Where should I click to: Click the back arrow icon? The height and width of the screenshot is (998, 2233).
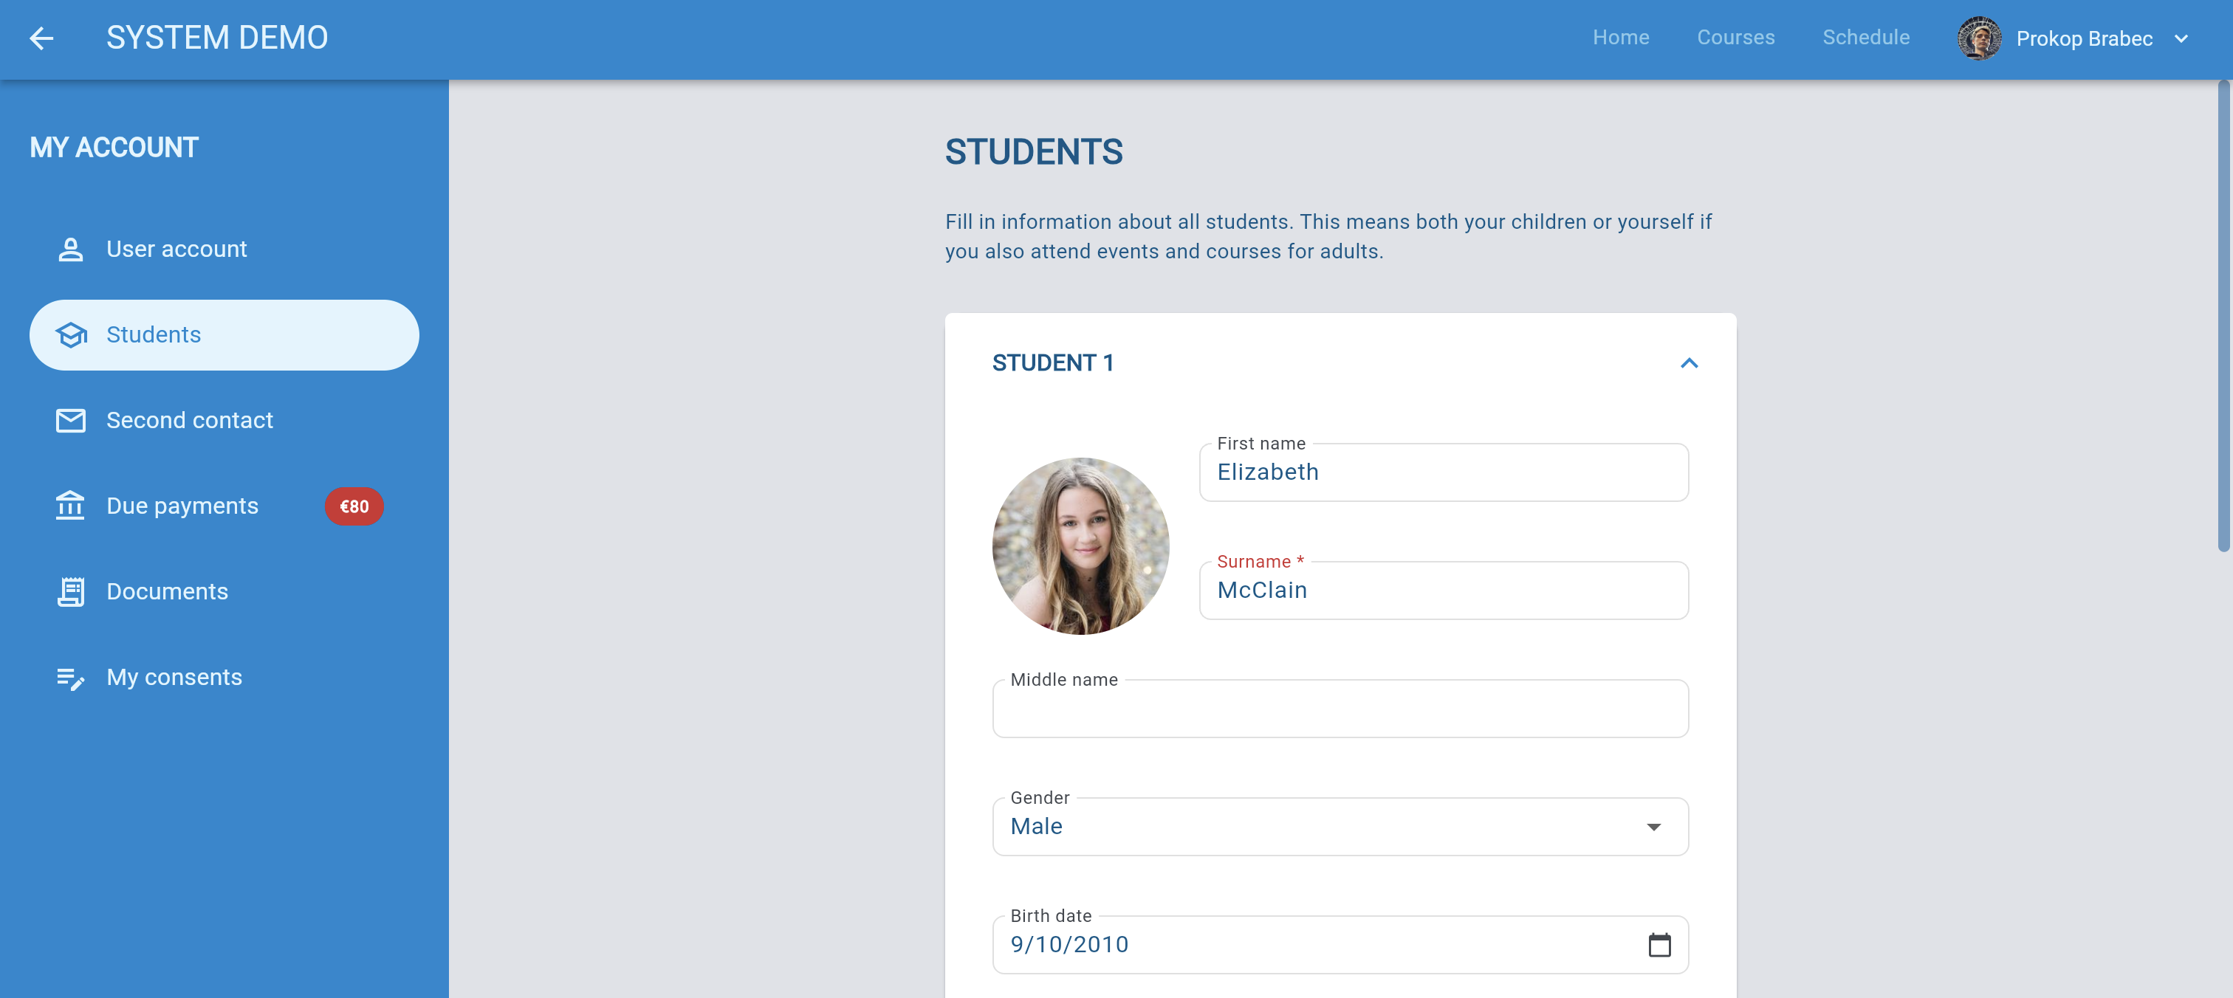(41, 38)
